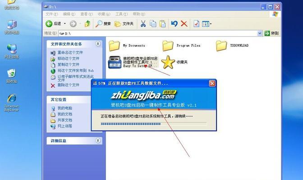Image resolution: width=303 pixels, height=180 pixels.
Task: Select the My Documents folder icon
Action: tap(114, 45)
